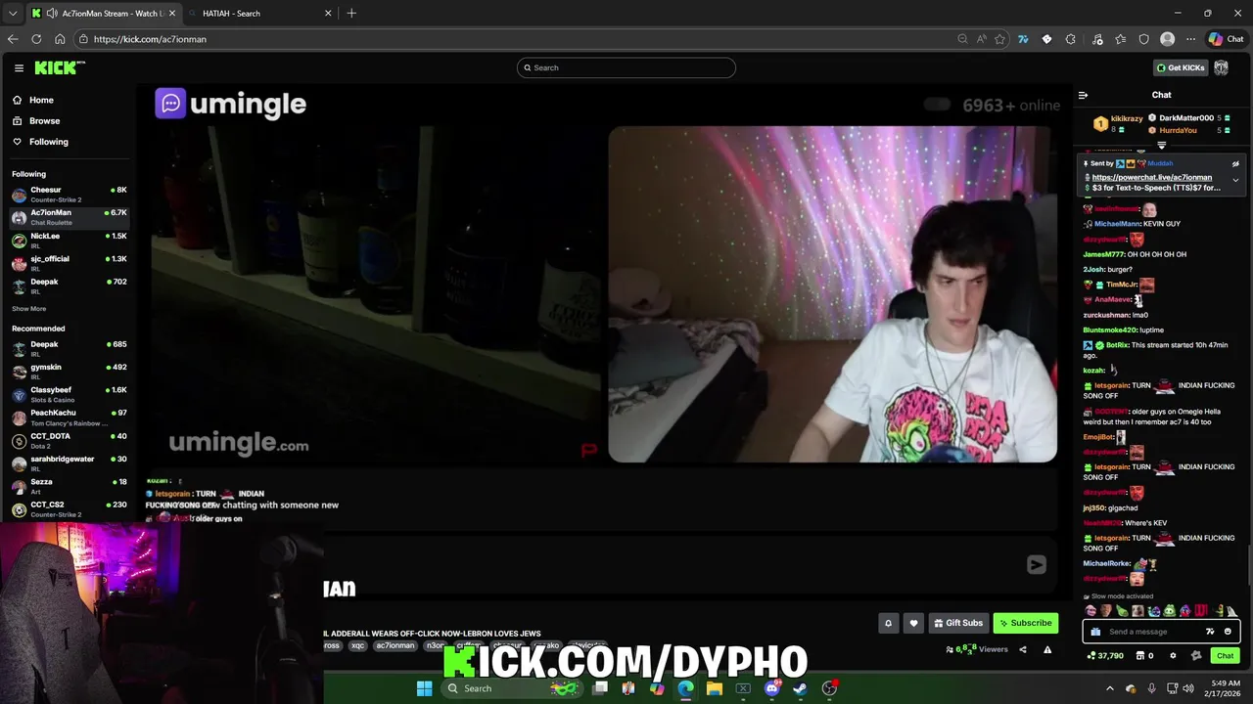
Task: Click the Gift Subs button
Action: pyautogui.click(x=958, y=623)
